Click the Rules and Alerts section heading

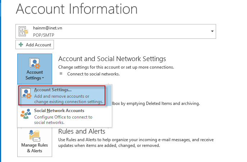82,131
